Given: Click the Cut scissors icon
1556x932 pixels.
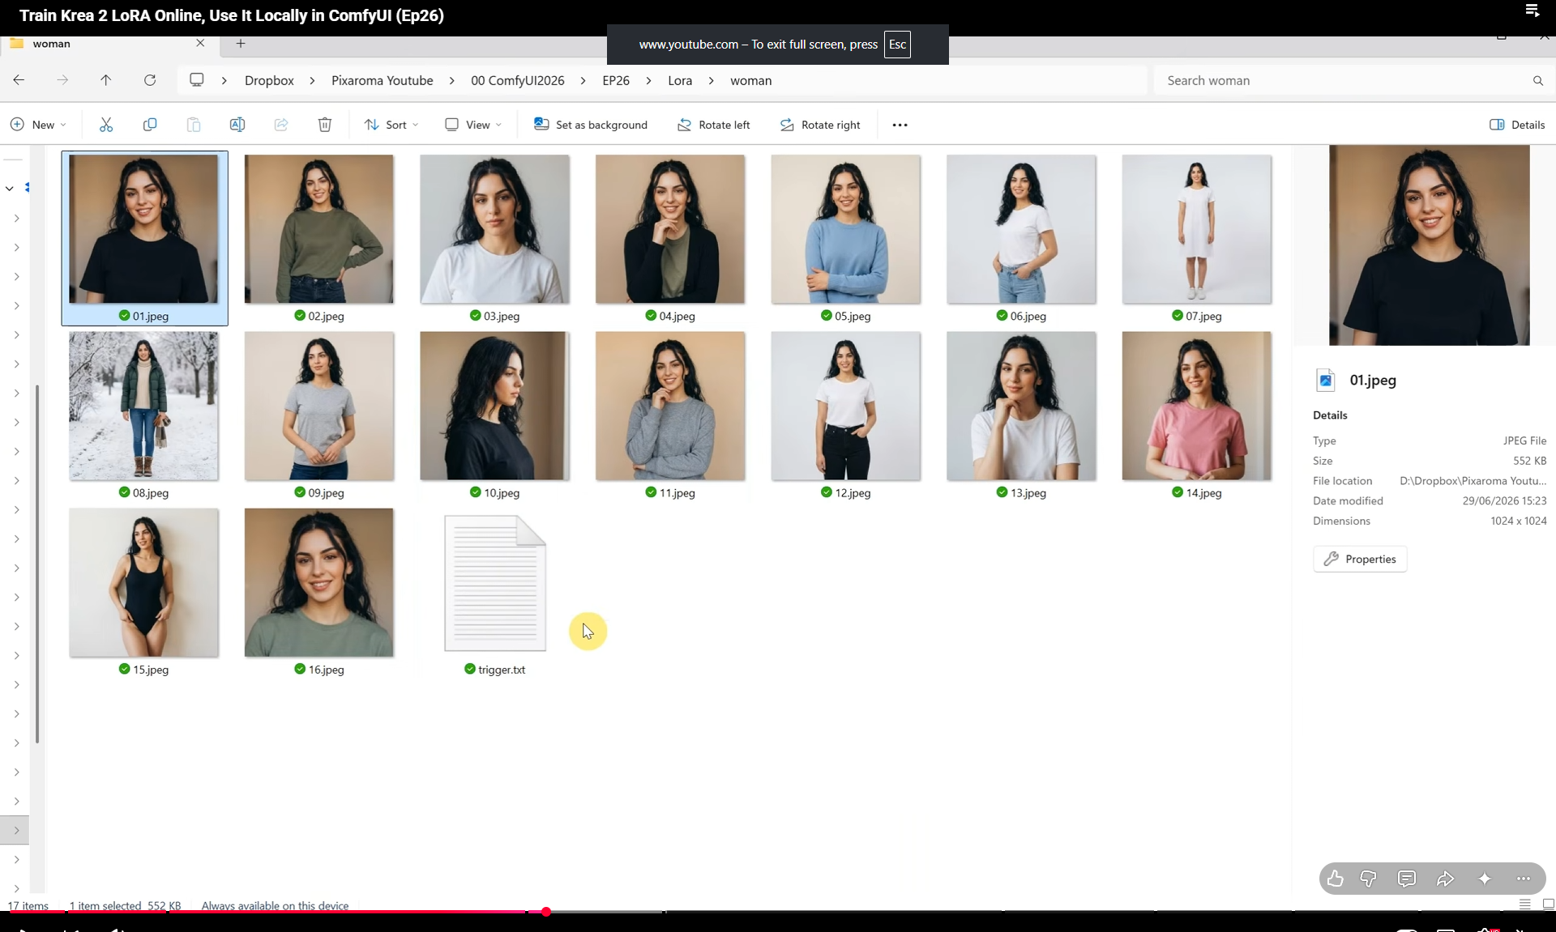Looking at the screenshot, I should point(106,125).
